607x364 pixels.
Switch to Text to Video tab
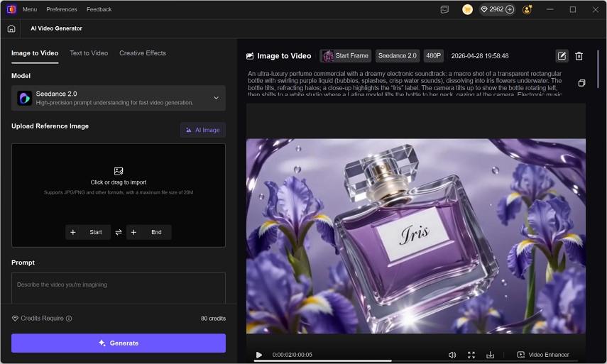(89, 53)
